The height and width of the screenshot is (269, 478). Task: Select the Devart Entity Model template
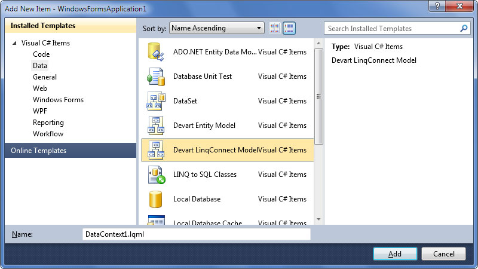click(204, 126)
